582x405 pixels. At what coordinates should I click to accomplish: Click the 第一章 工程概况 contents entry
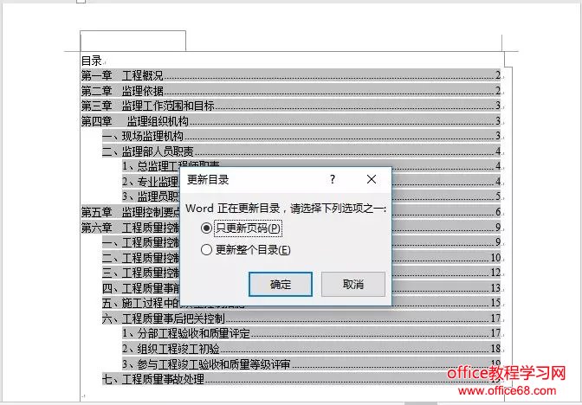click(291, 75)
